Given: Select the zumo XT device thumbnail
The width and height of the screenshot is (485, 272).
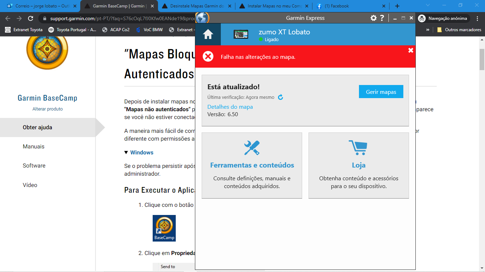Looking at the screenshot, I should [241, 34].
